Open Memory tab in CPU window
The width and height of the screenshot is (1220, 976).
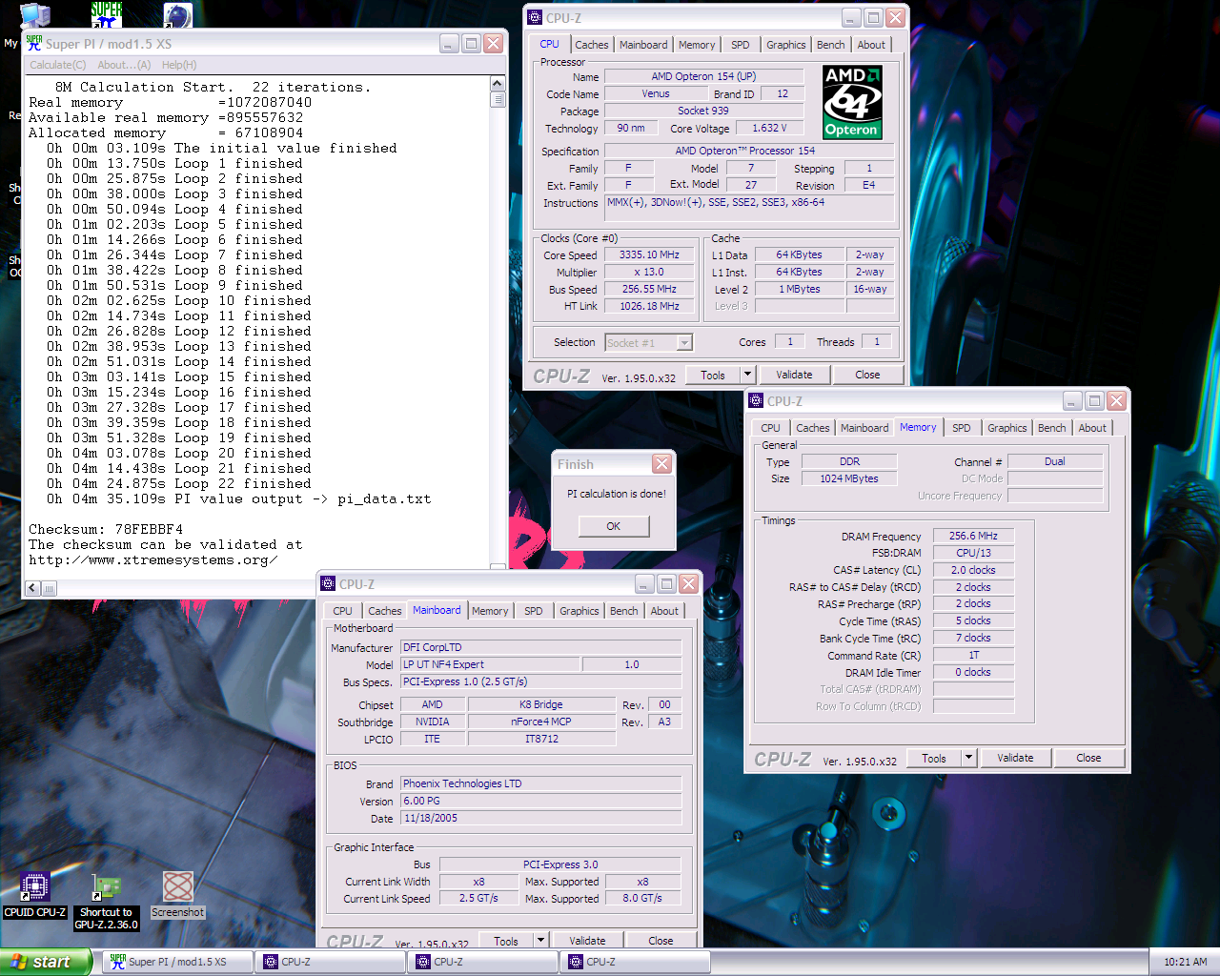[697, 45]
